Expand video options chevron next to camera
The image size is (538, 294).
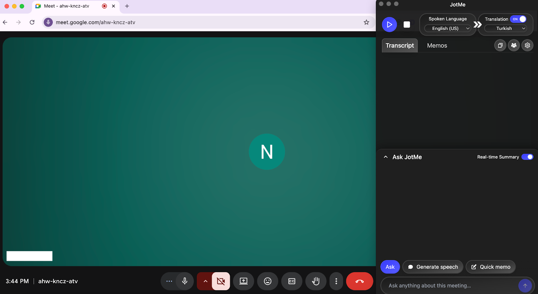pyautogui.click(x=205, y=281)
